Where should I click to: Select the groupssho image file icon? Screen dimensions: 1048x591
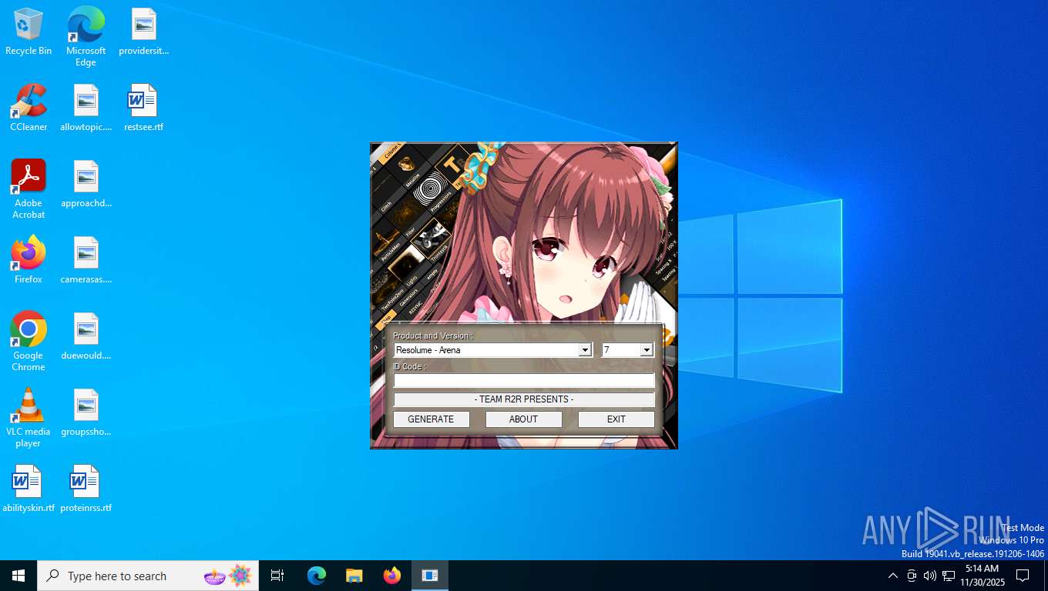86,413
